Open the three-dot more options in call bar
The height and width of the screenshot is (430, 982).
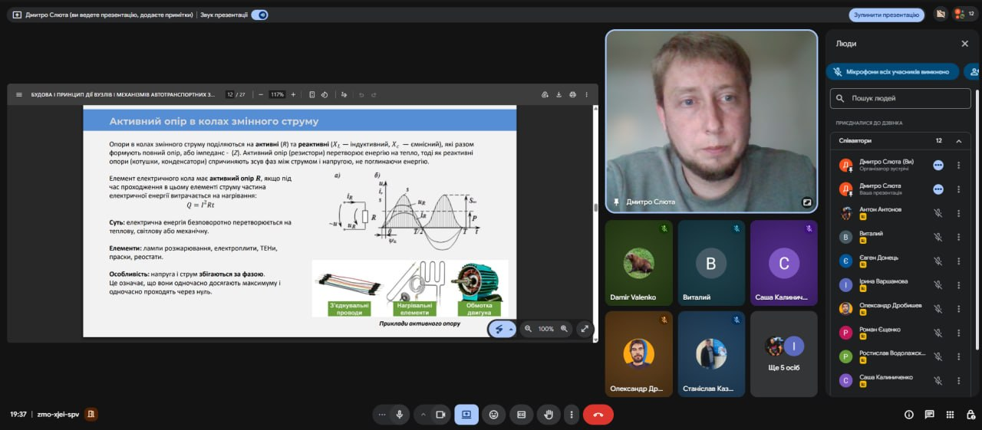click(571, 415)
